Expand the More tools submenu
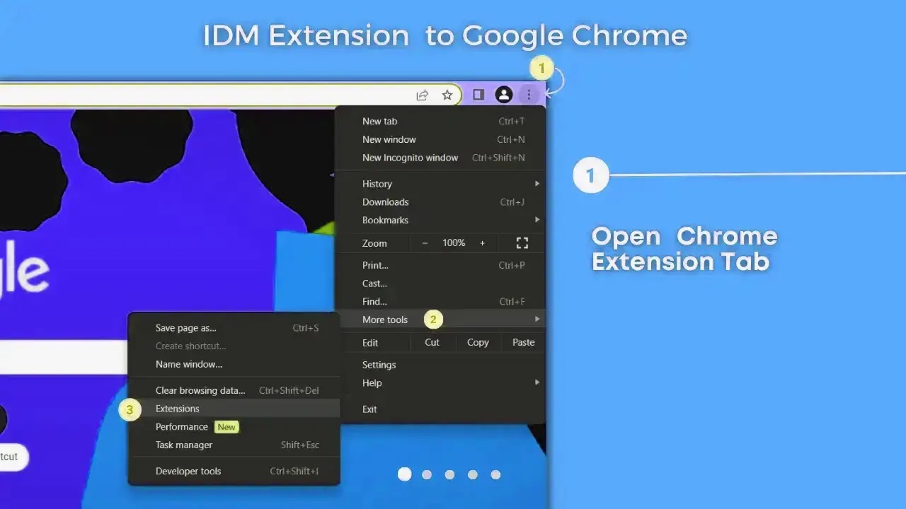The height and width of the screenshot is (509, 906). (440, 320)
